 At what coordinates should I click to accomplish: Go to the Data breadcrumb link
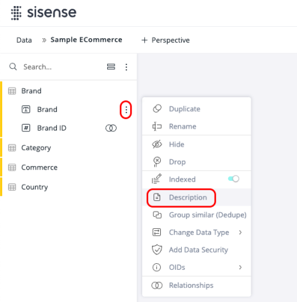point(24,40)
